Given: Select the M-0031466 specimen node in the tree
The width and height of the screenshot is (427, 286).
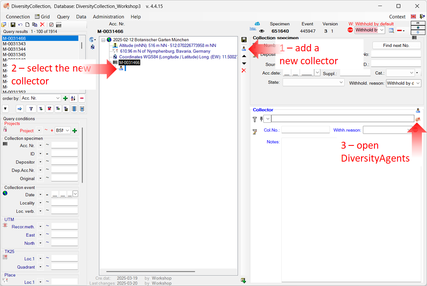Looking at the screenshot, I should coord(129,63).
